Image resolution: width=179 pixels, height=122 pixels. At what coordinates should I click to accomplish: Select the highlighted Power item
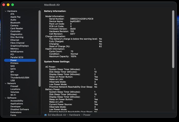pyautogui.click(x=20, y=60)
